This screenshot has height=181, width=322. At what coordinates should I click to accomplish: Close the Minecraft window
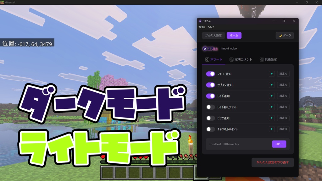coord(316,2)
